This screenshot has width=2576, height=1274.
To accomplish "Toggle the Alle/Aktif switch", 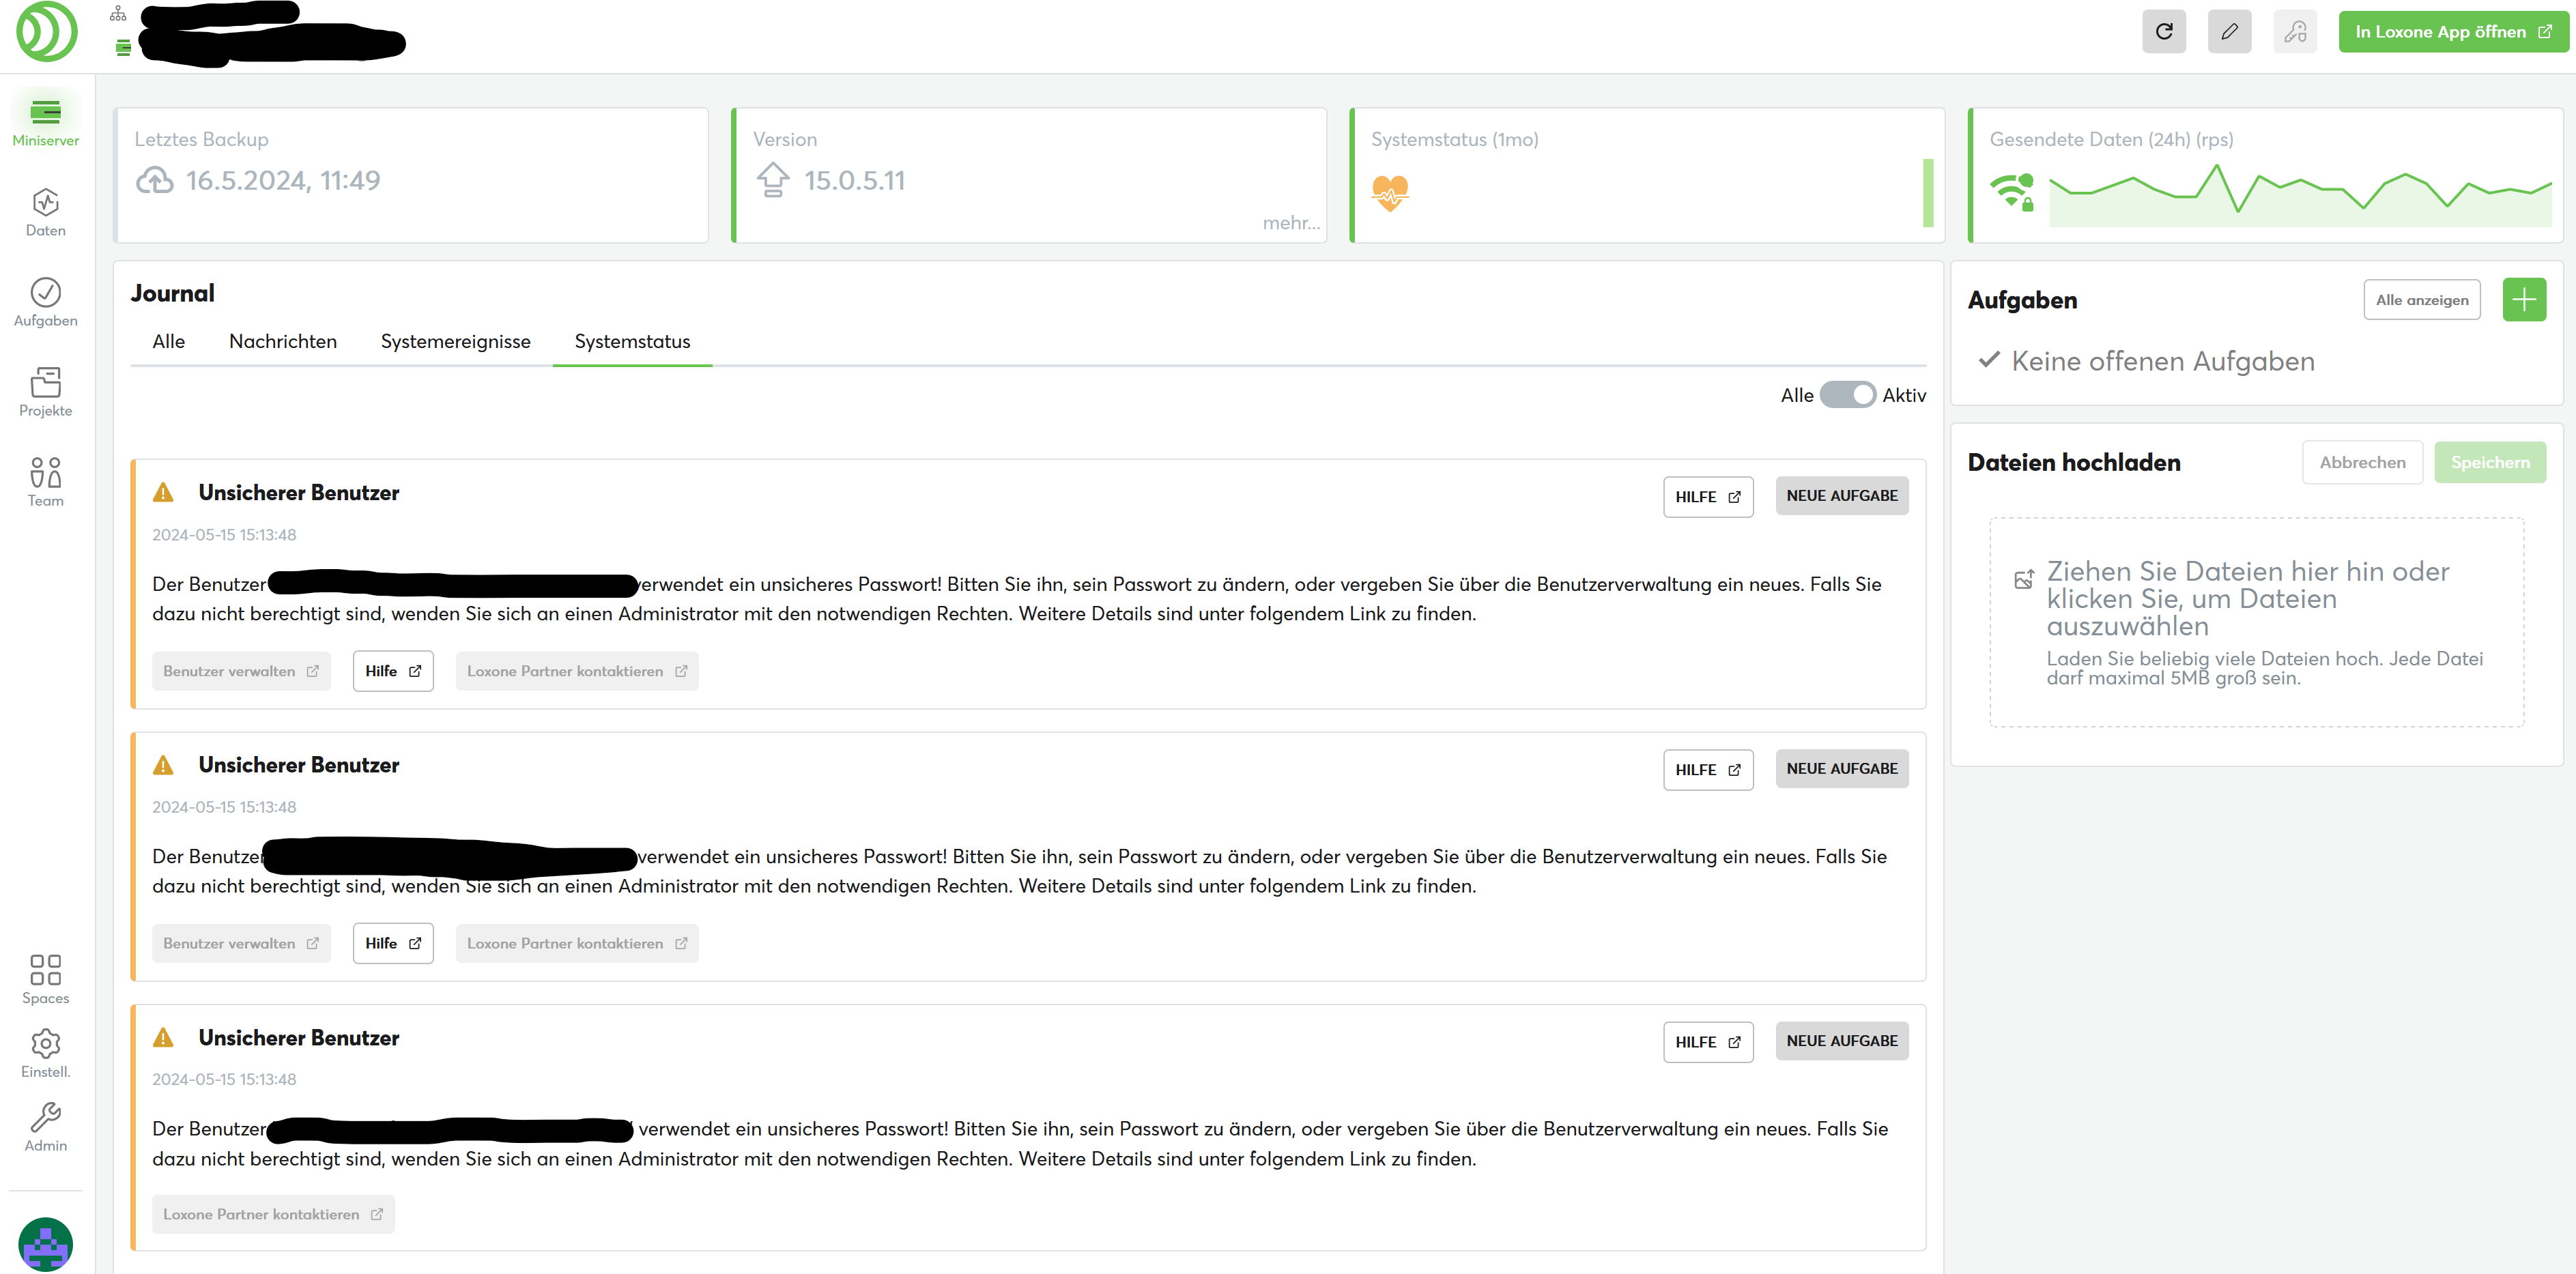I will (1846, 395).
